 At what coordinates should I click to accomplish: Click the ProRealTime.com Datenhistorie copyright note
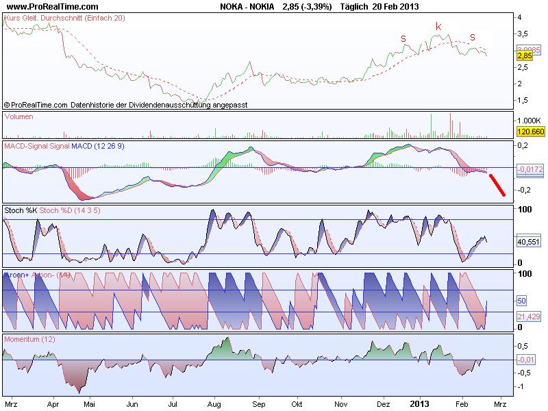pos(126,105)
